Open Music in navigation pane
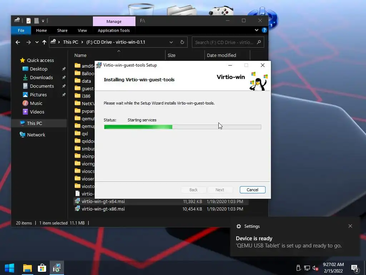Screen dimensions: 366x275 [x=36, y=103]
